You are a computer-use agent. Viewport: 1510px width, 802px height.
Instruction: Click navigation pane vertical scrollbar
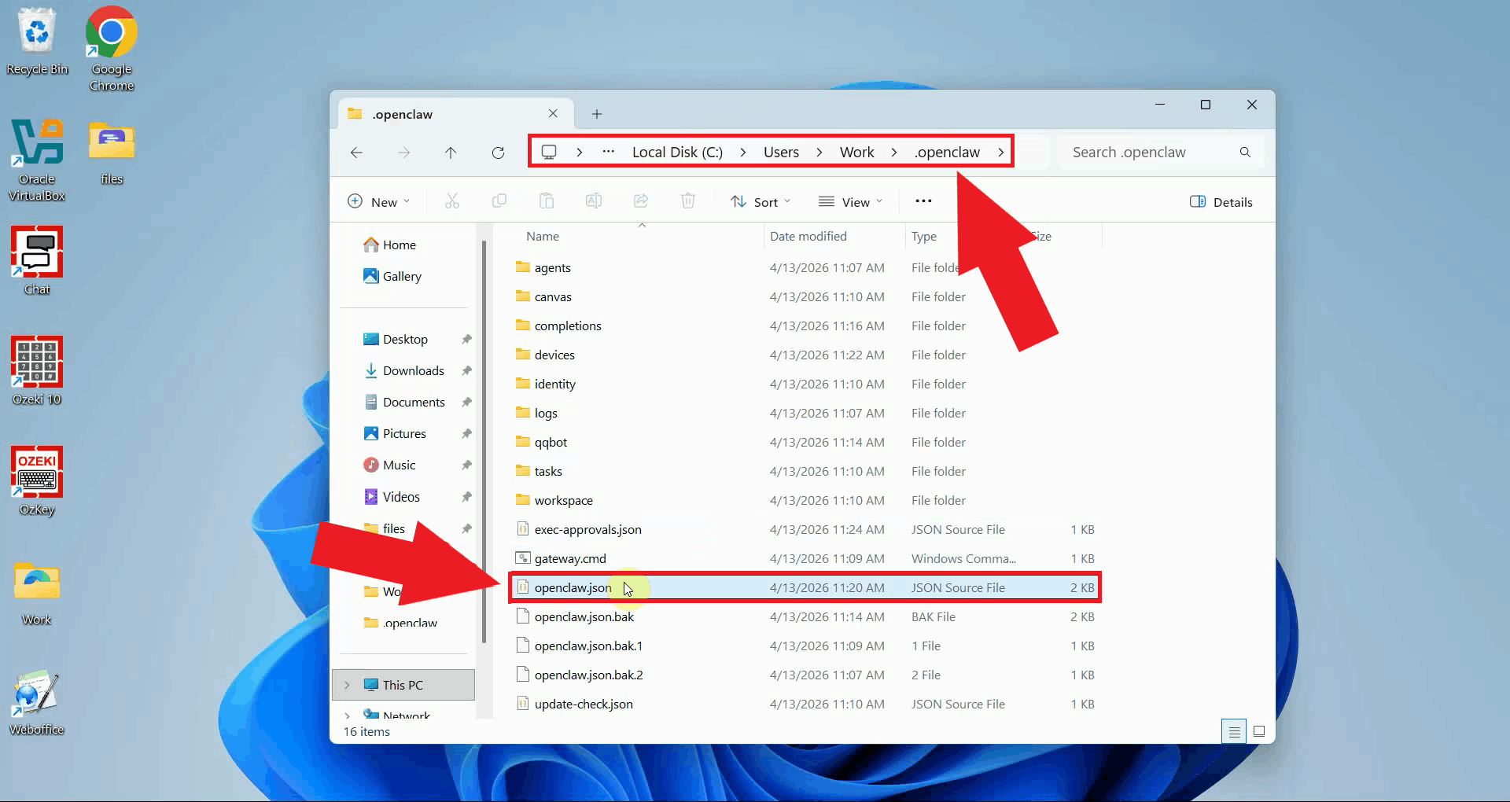click(484, 440)
